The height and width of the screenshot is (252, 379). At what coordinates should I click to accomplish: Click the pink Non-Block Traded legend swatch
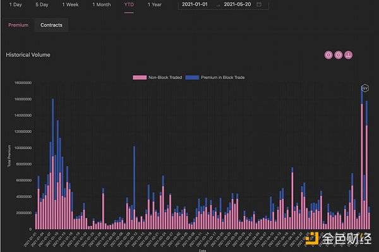140,78
